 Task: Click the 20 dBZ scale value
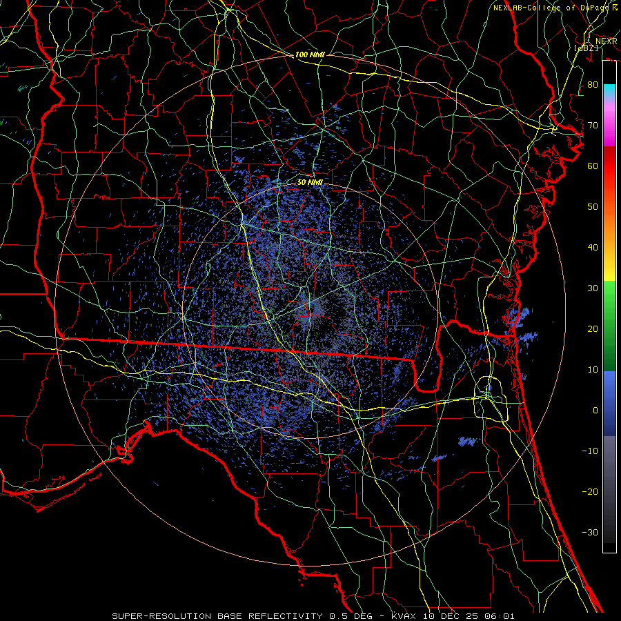tap(593, 329)
